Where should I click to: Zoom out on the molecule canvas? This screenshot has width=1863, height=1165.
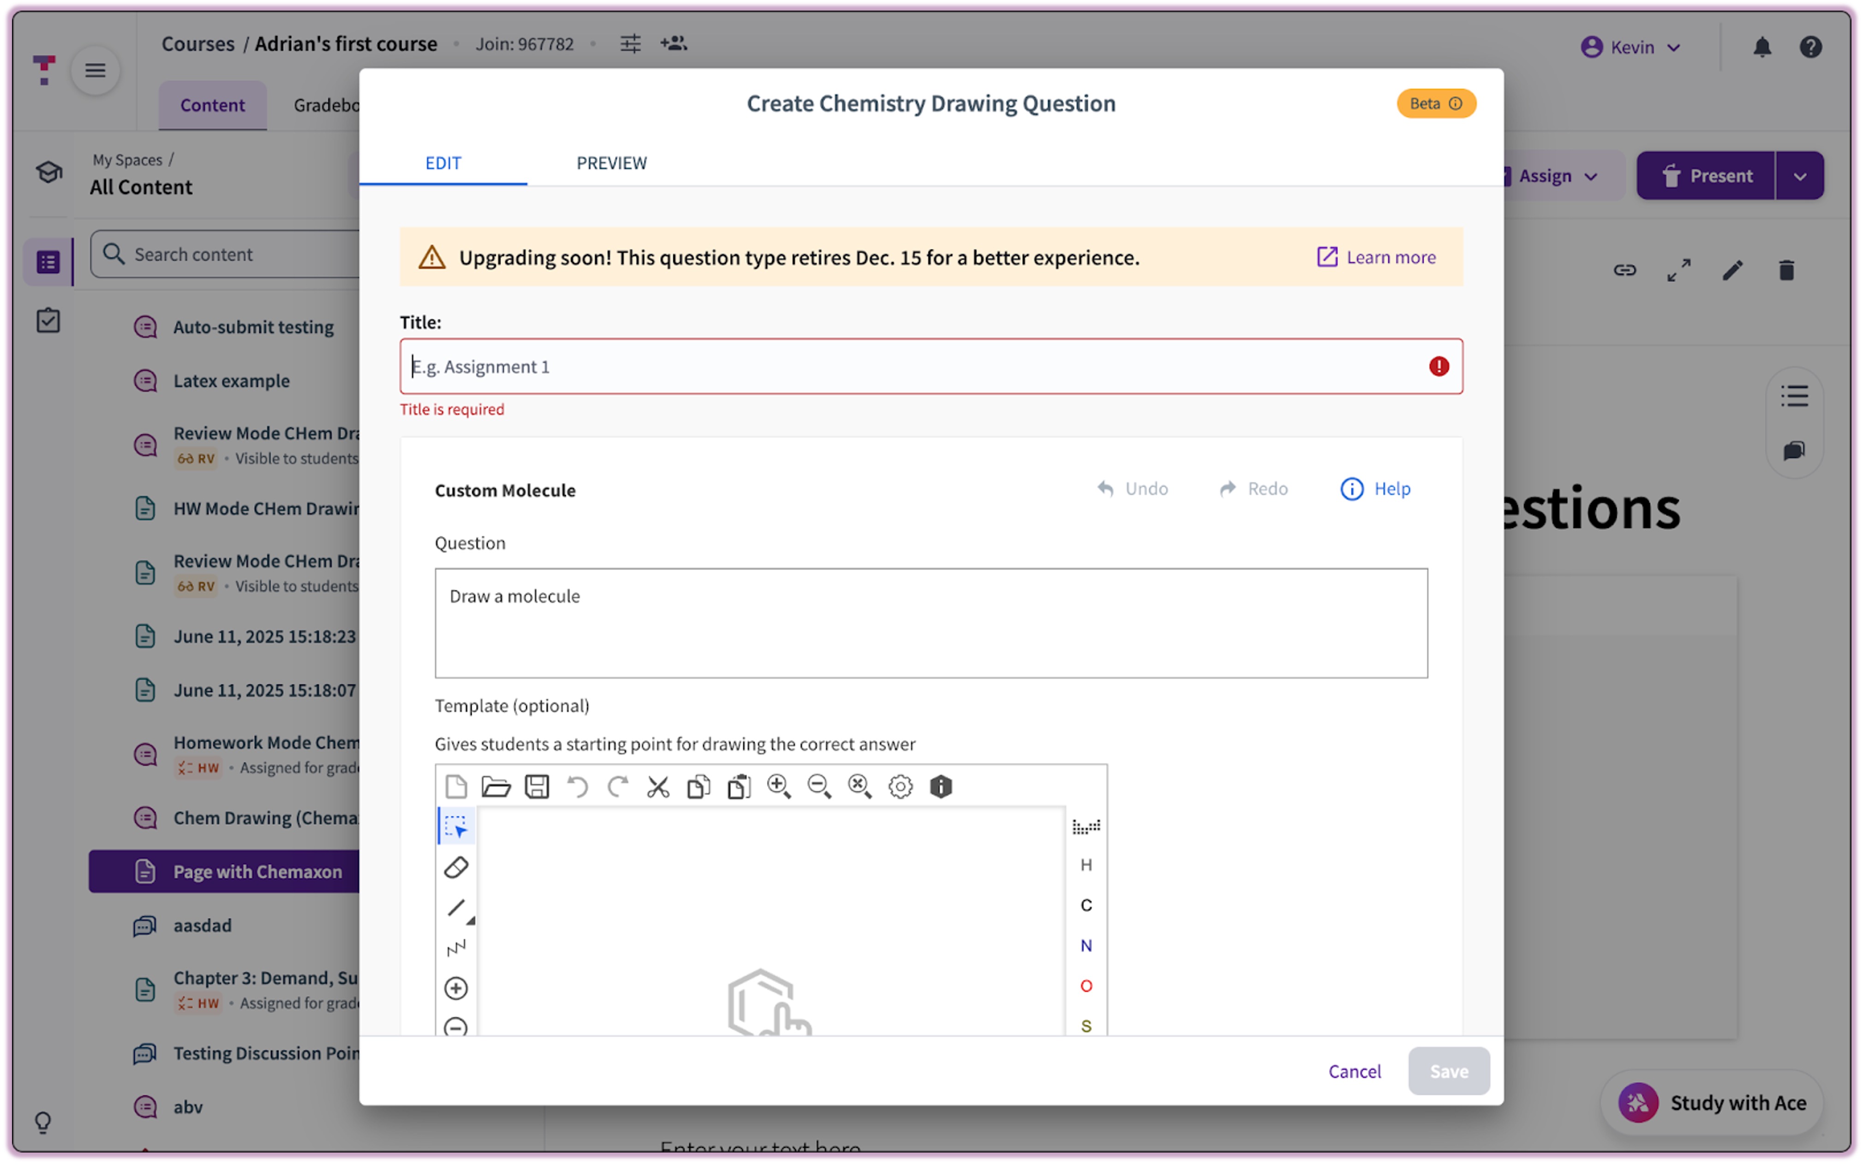[x=820, y=787]
